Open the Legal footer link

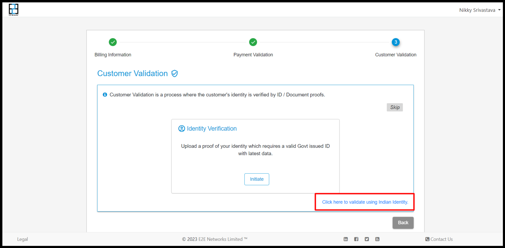click(x=22, y=239)
